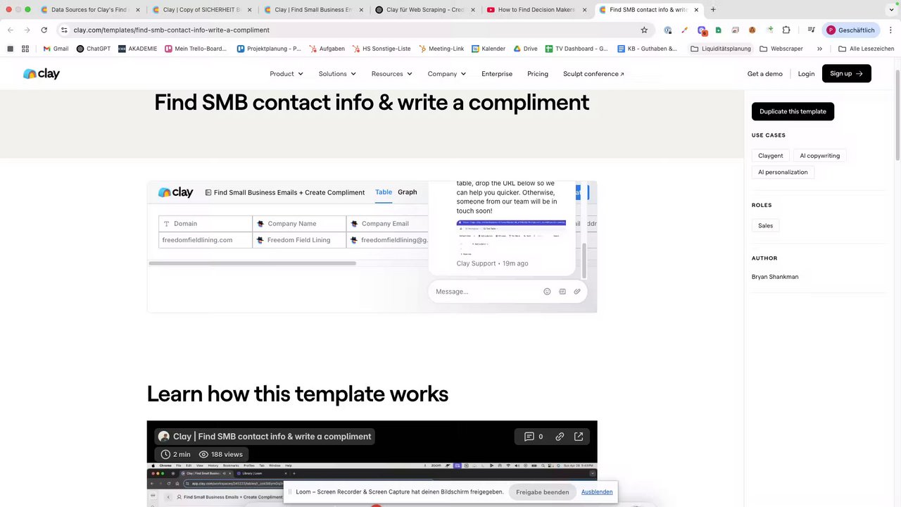Screen dimensions: 901x507
Task: Open the Drive bookmark
Action: pos(525,49)
